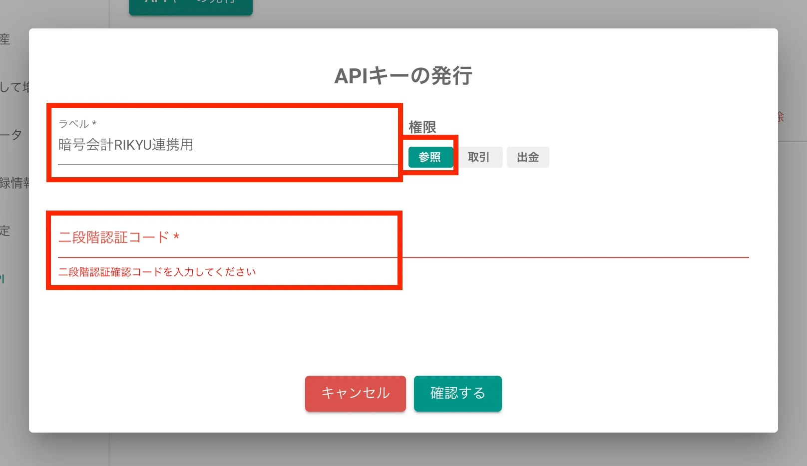The image size is (807, 466).
Task: Toggle the 取引 permission chip
Action: tap(478, 157)
